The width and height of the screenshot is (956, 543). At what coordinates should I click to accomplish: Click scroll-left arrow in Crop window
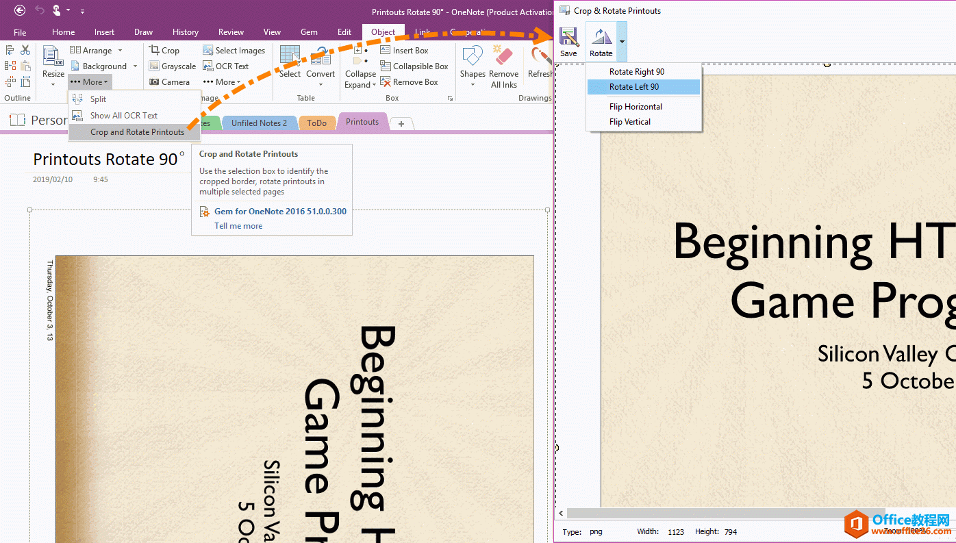coord(561,513)
